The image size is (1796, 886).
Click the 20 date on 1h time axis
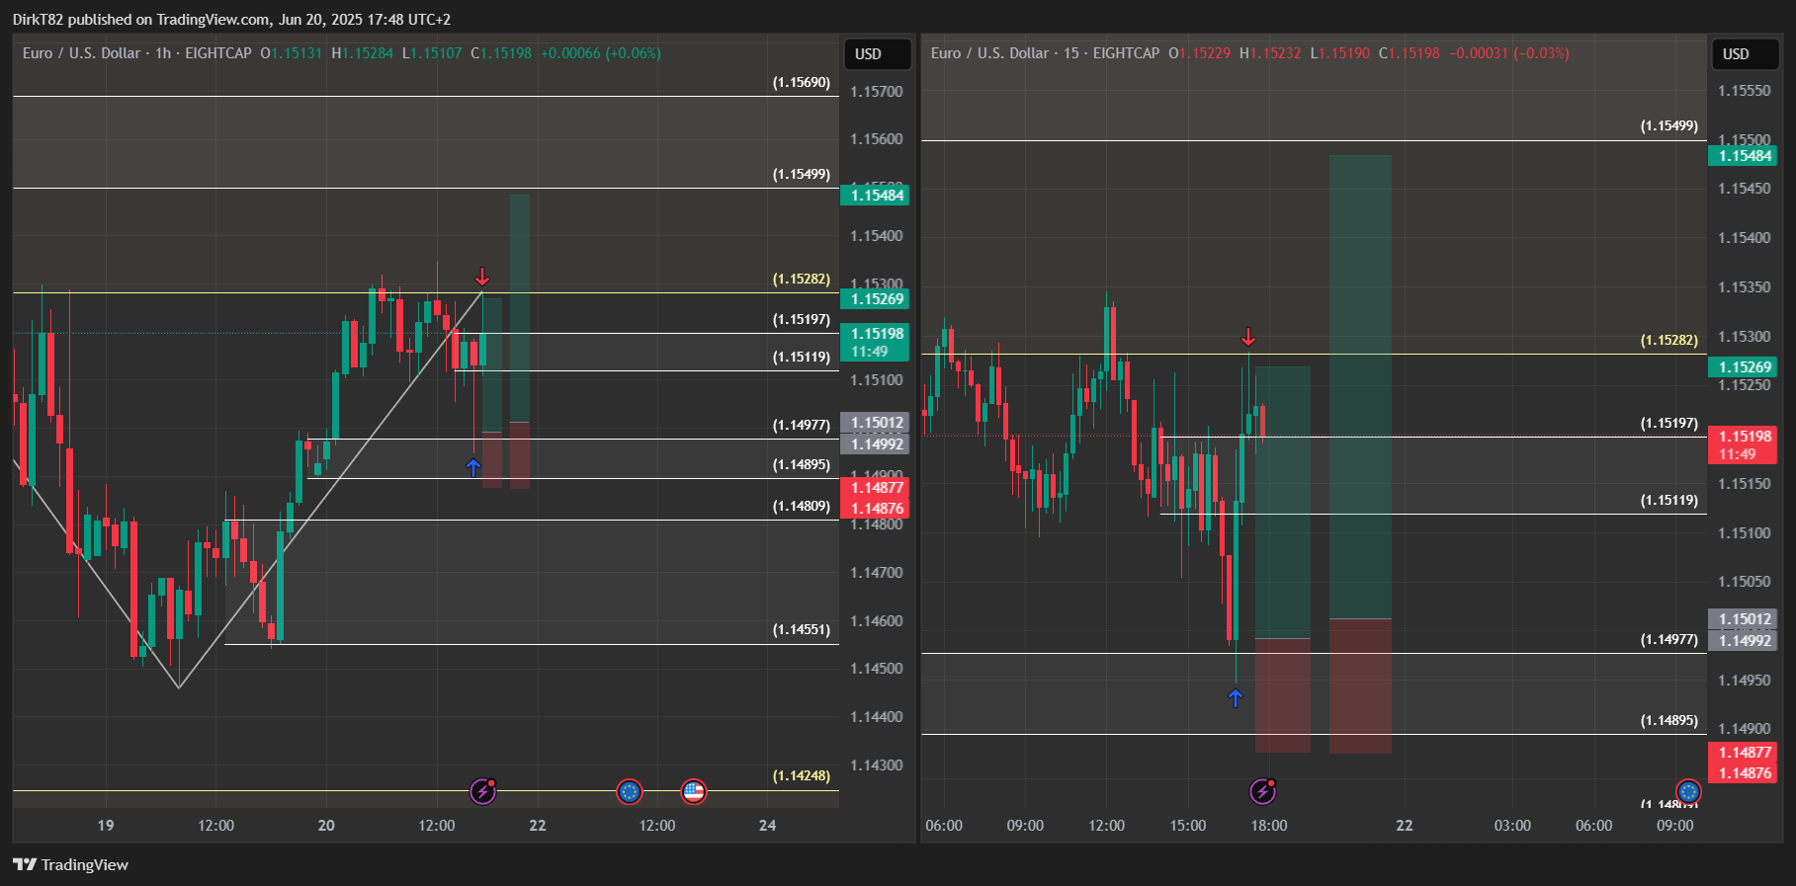tap(326, 826)
